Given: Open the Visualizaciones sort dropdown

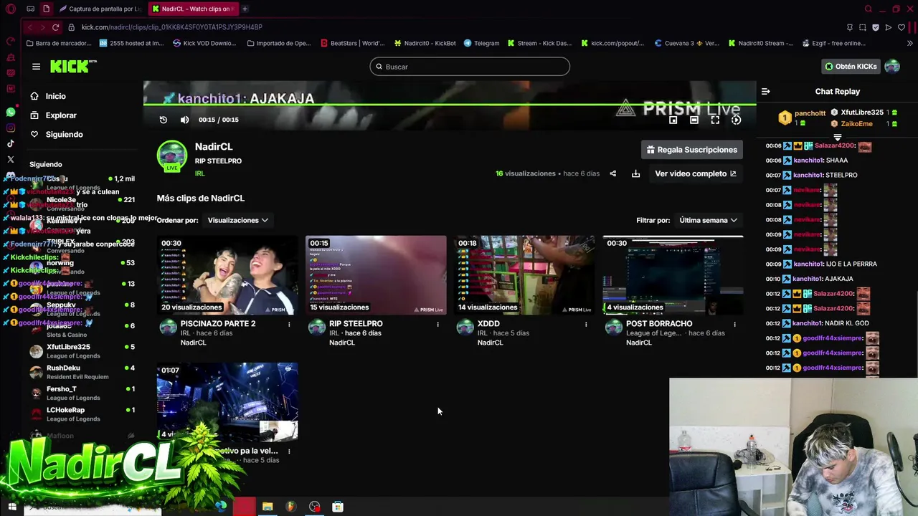Looking at the screenshot, I should click(237, 220).
